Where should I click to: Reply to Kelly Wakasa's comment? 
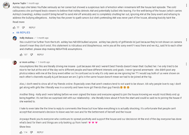(40, 55)
